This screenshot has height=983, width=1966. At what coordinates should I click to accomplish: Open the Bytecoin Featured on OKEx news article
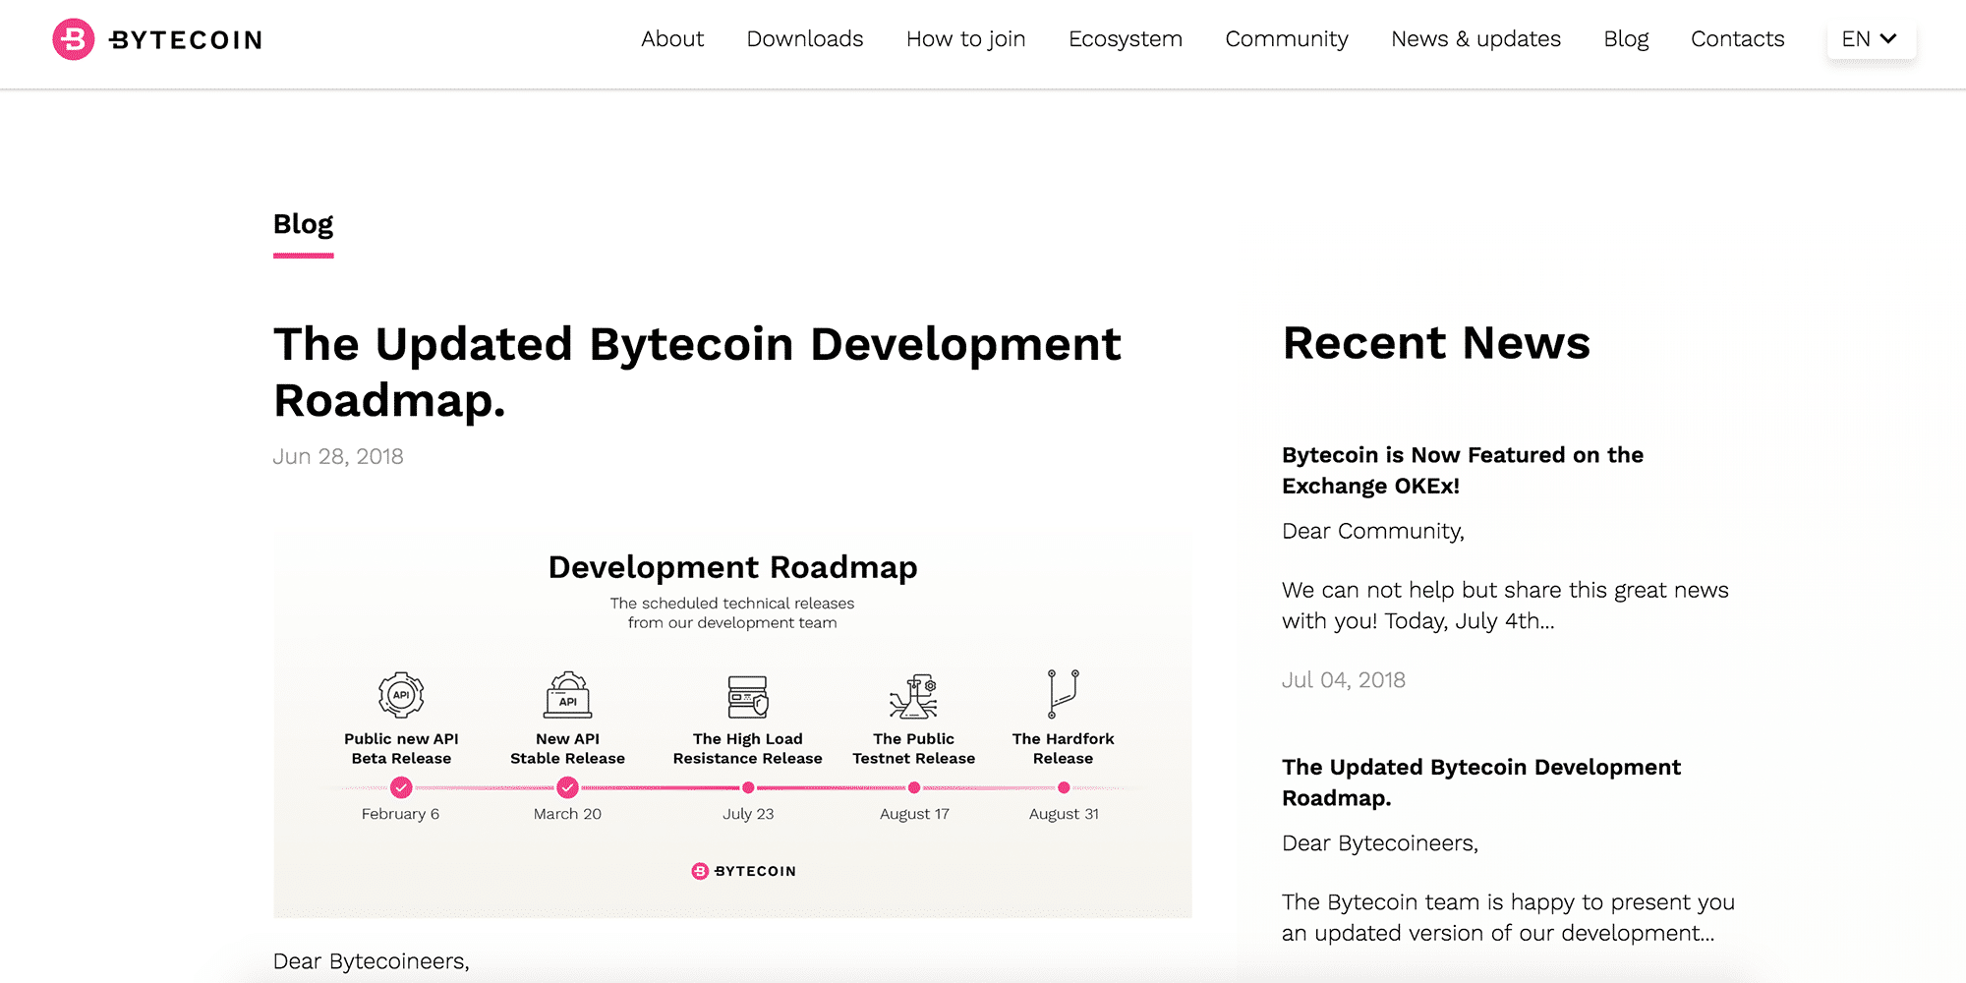1463,470
